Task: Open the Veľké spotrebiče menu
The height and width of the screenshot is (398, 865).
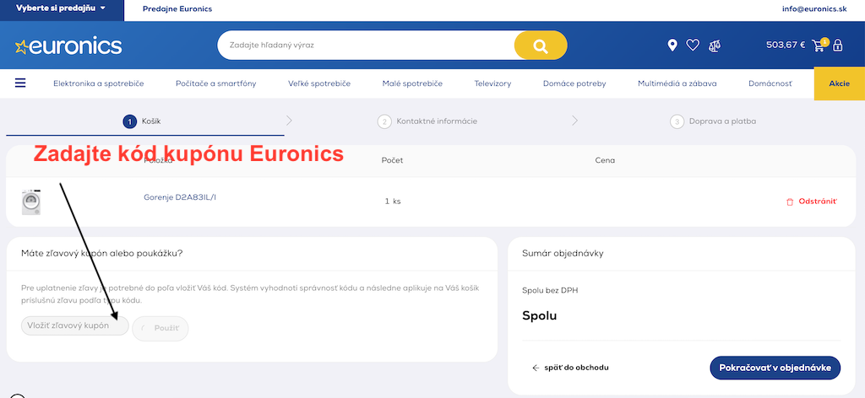Action: click(319, 83)
